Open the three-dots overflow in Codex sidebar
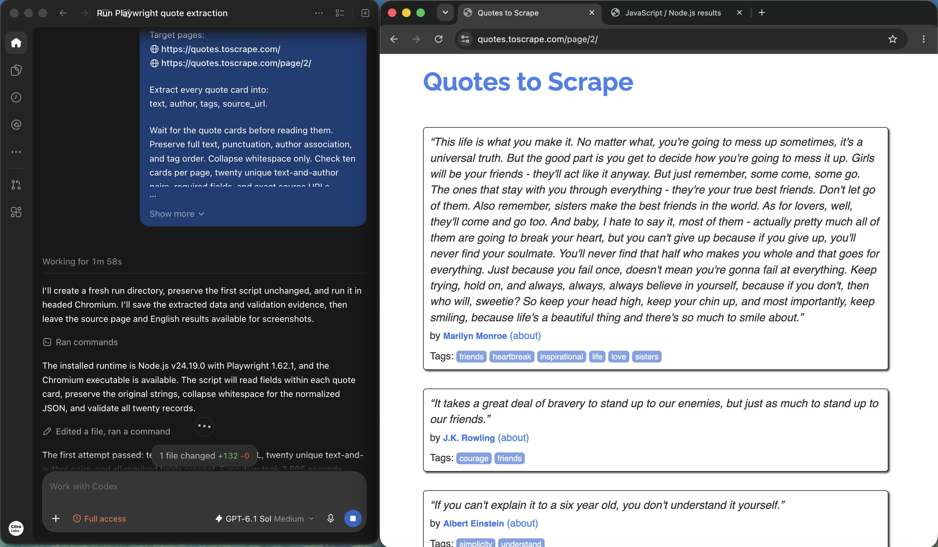 click(x=16, y=152)
